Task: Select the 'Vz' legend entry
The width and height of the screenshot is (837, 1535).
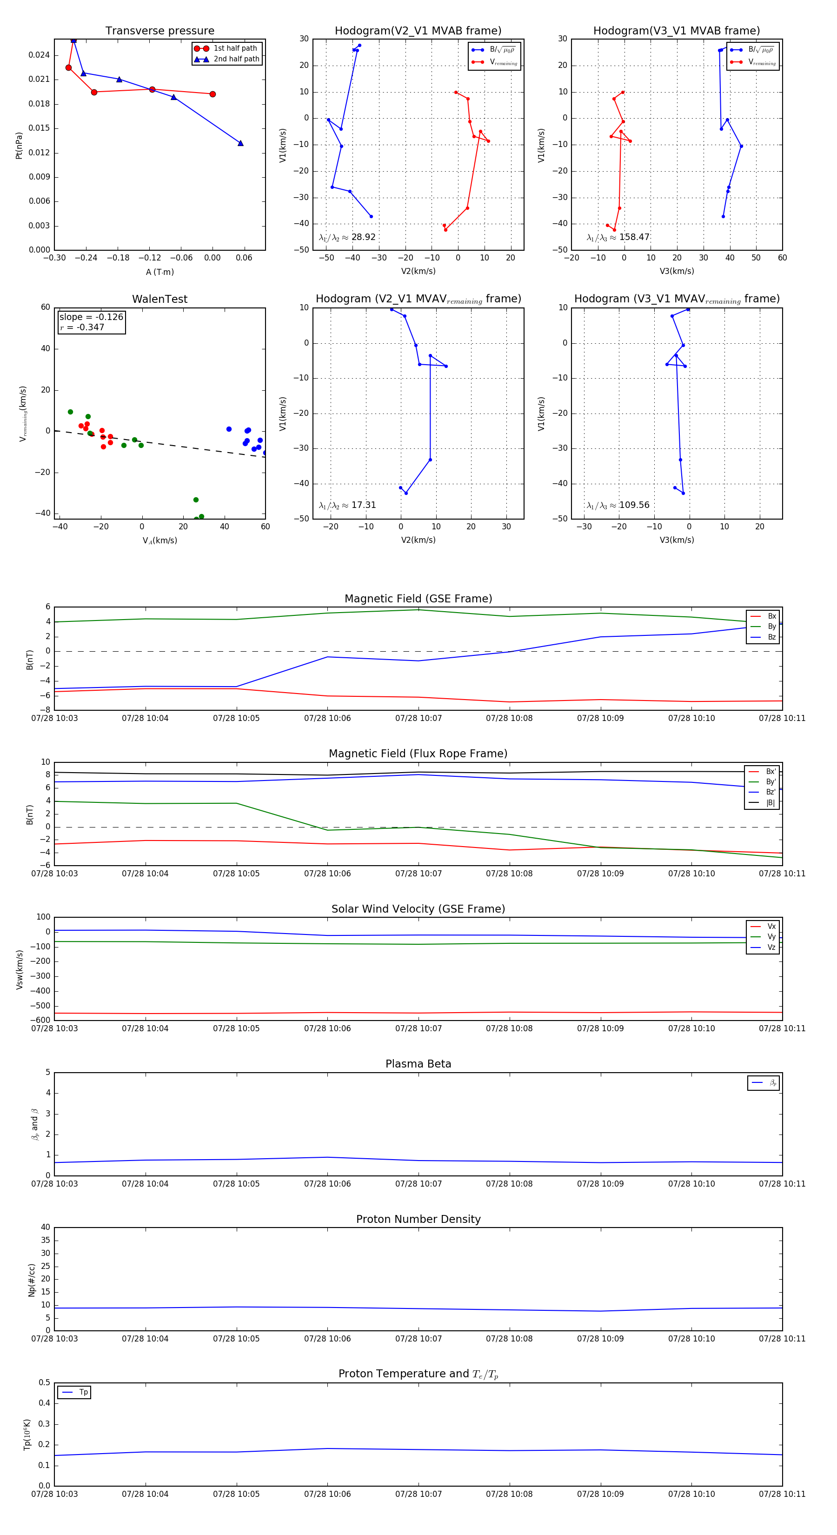Action: (763, 948)
